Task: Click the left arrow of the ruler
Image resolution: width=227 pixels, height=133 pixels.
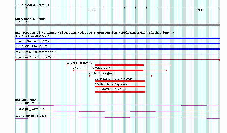Action: 16,8
